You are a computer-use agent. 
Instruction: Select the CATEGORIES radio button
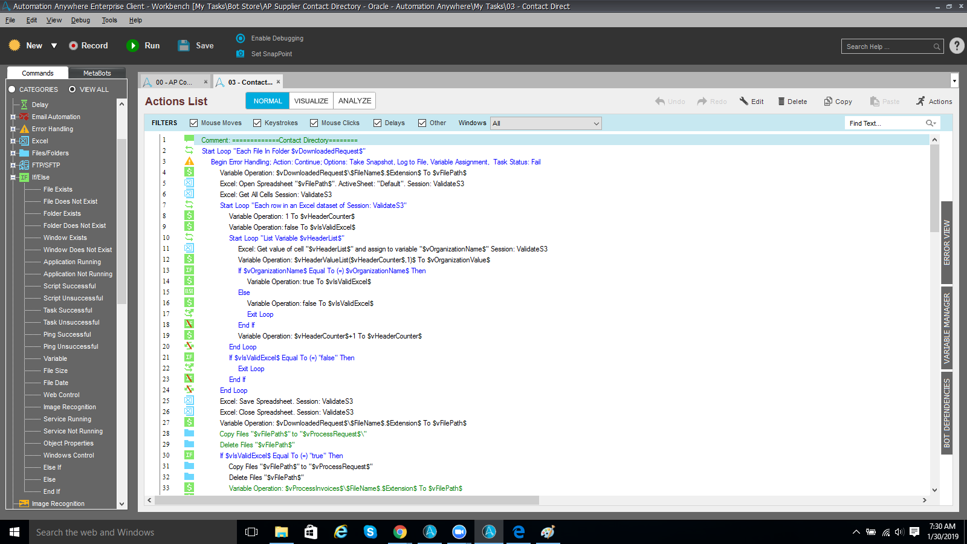12,89
